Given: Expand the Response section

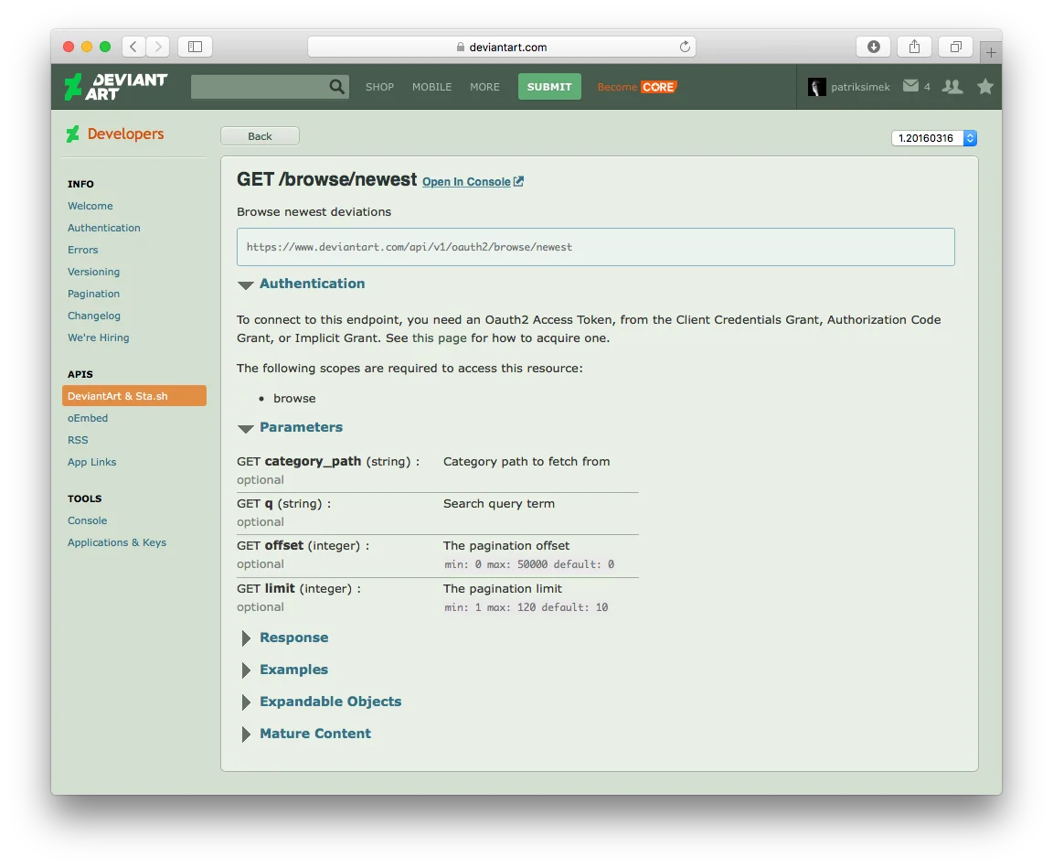Looking at the screenshot, I should (x=246, y=638).
